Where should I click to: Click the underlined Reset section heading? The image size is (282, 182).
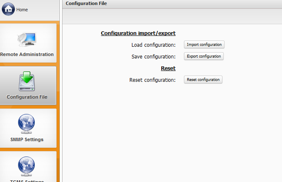(x=168, y=68)
